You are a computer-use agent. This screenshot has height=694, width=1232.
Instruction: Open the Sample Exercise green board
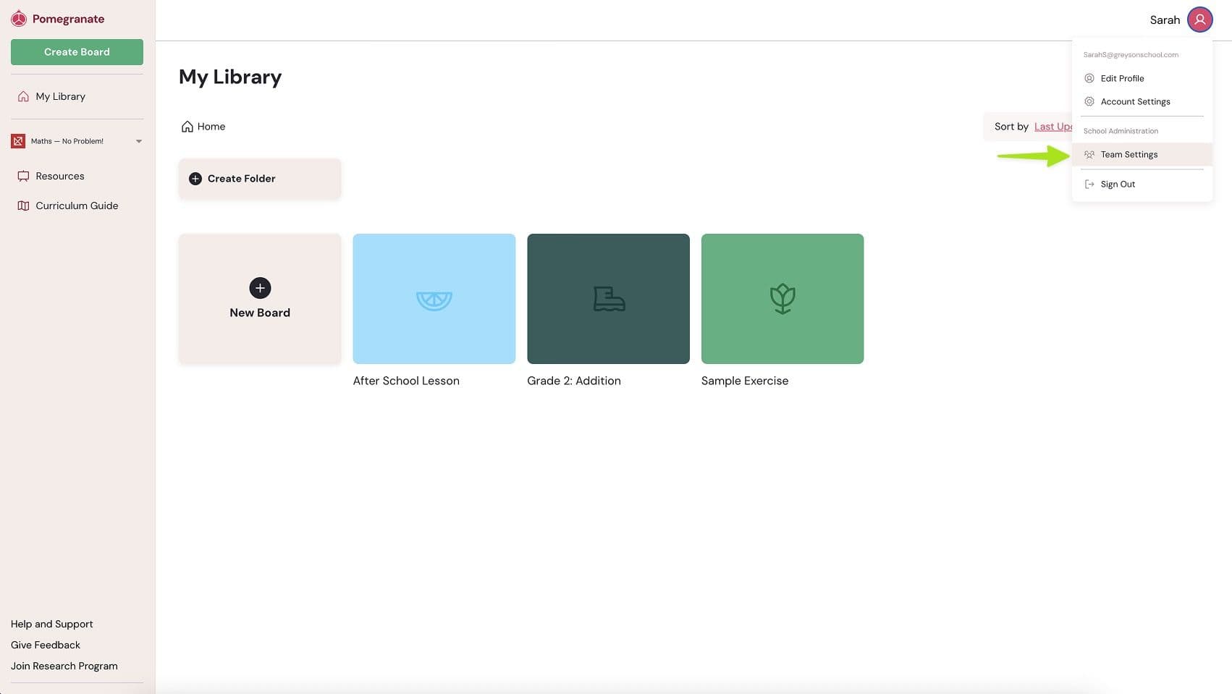pyautogui.click(x=782, y=298)
